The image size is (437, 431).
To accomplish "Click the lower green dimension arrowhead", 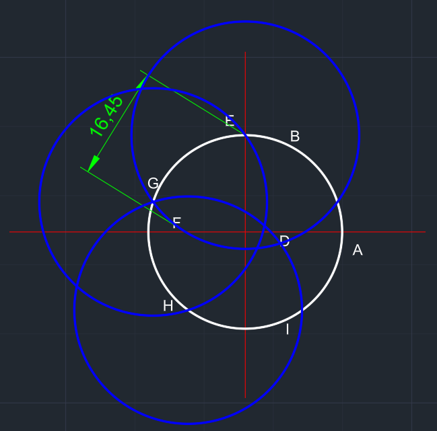I will [x=94, y=164].
